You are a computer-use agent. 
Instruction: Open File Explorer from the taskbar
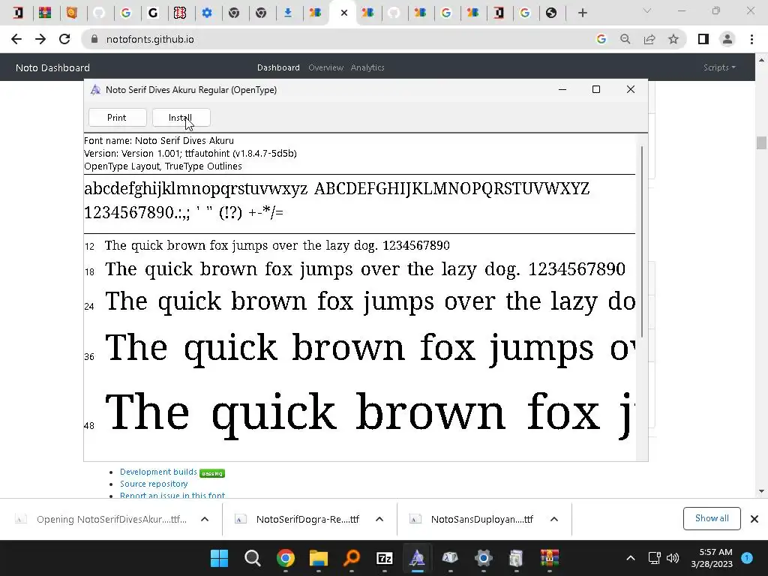point(318,558)
